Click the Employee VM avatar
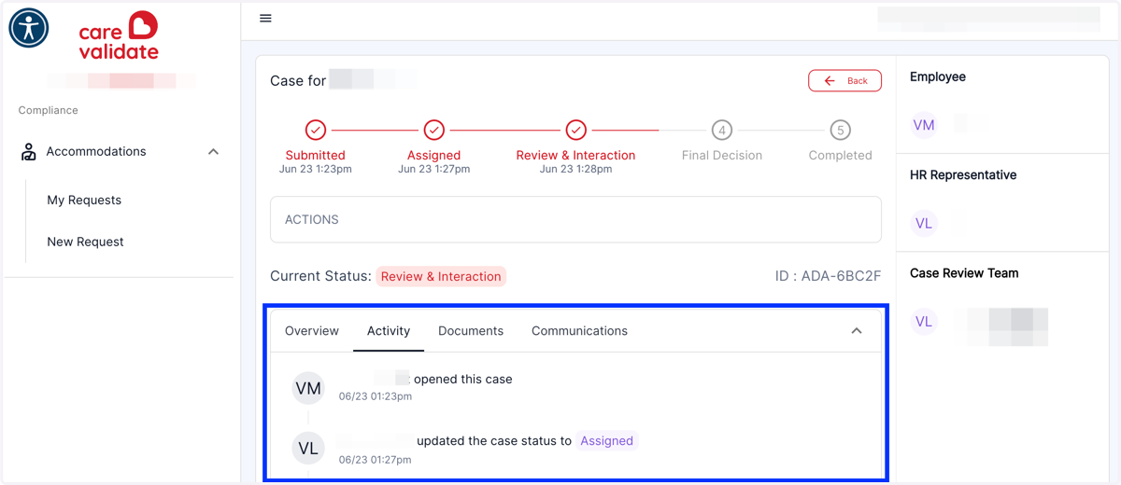This screenshot has height=485, width=1121. [924, 125]
